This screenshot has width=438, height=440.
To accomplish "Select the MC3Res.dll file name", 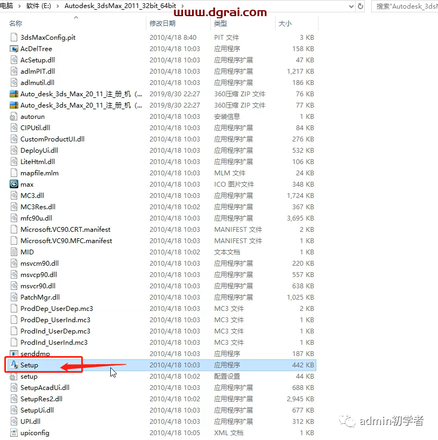I will pyautogui.click(x=38, y=207).
